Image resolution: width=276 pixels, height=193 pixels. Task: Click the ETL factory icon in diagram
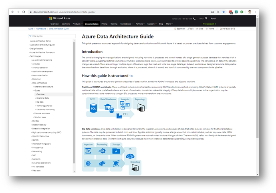(119, 115)
